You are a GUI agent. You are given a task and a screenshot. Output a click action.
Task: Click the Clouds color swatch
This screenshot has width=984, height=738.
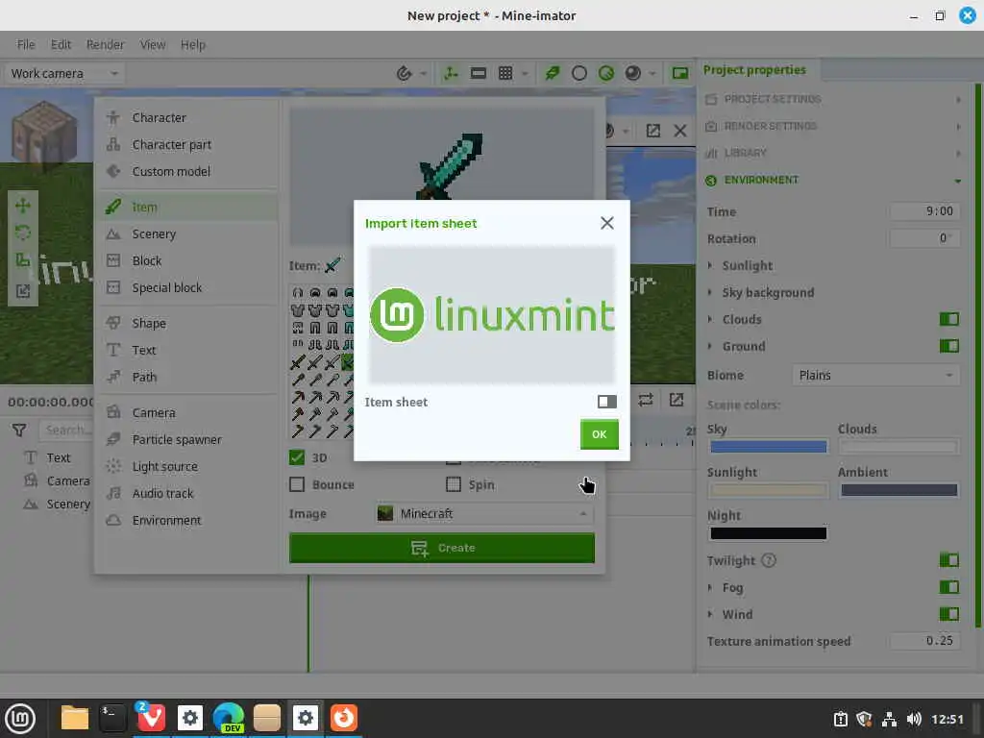(x=898, y=447)
